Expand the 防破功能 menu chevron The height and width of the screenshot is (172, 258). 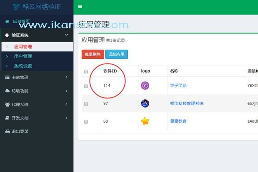click(66, 91)
